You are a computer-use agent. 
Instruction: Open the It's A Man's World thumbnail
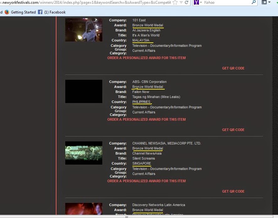click(84, 30)
